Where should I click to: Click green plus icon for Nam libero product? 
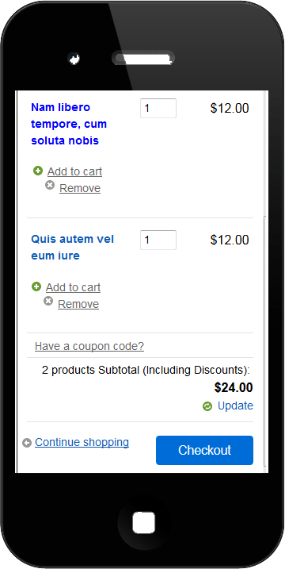[x=38, y=171]
